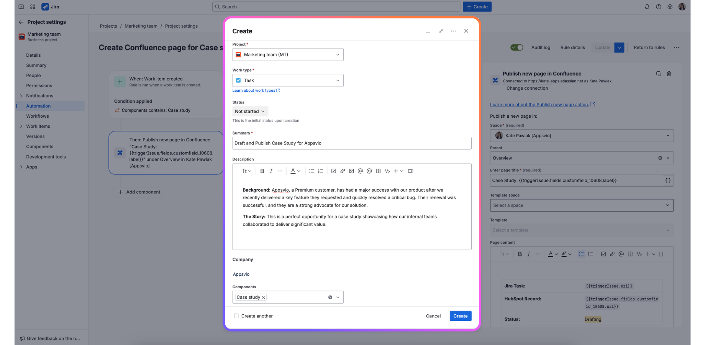Insert a bullet list in Description
Image resolution: width=705 pixels, height=345 pixels.
312,171
